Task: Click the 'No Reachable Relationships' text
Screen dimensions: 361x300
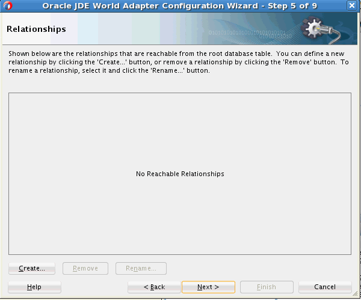Action: pyautogui.click(x=180, y=174)
